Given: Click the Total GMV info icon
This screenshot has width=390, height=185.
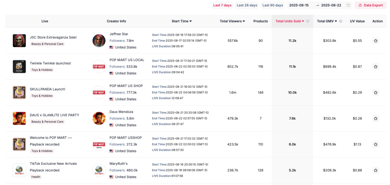Looking at the screenshot, I should pyautogui.click(x=340, y=21).
